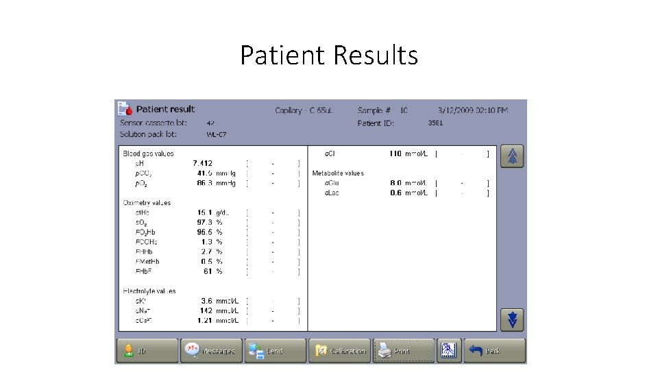Select the sO2 value 97.3 %
The height and width of the screenshot is (370, 658).
click(210, 222)
